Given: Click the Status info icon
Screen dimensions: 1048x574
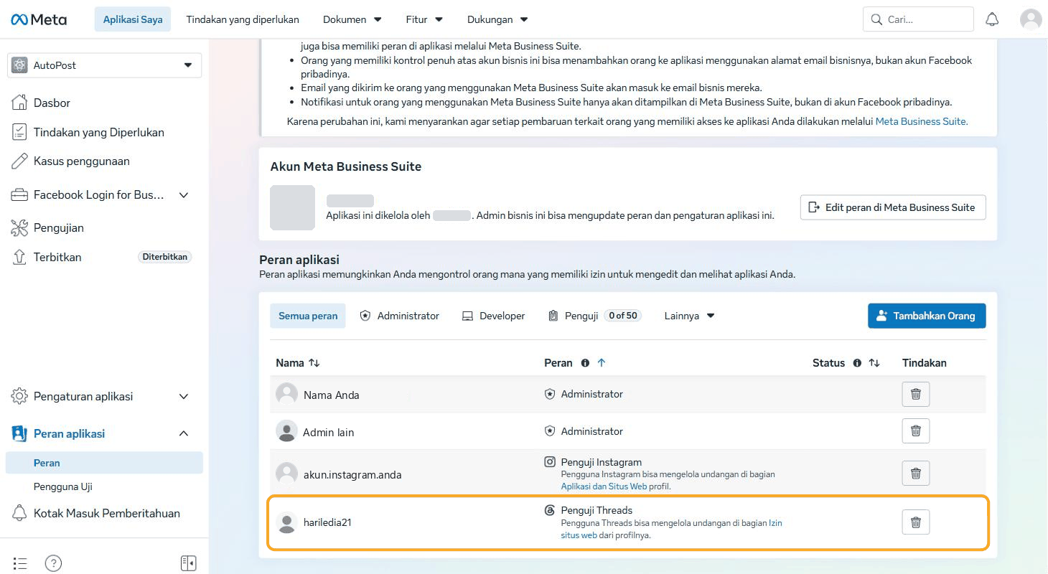Looking at the screenshot, I should point(857,363).
